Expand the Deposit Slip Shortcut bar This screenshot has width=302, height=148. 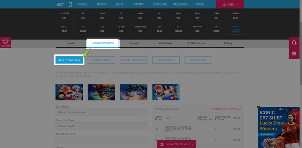(177, 144)
